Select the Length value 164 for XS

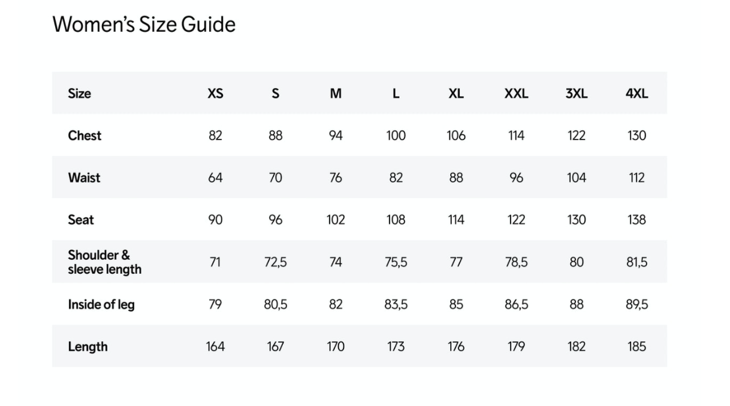tap(215, 347)
